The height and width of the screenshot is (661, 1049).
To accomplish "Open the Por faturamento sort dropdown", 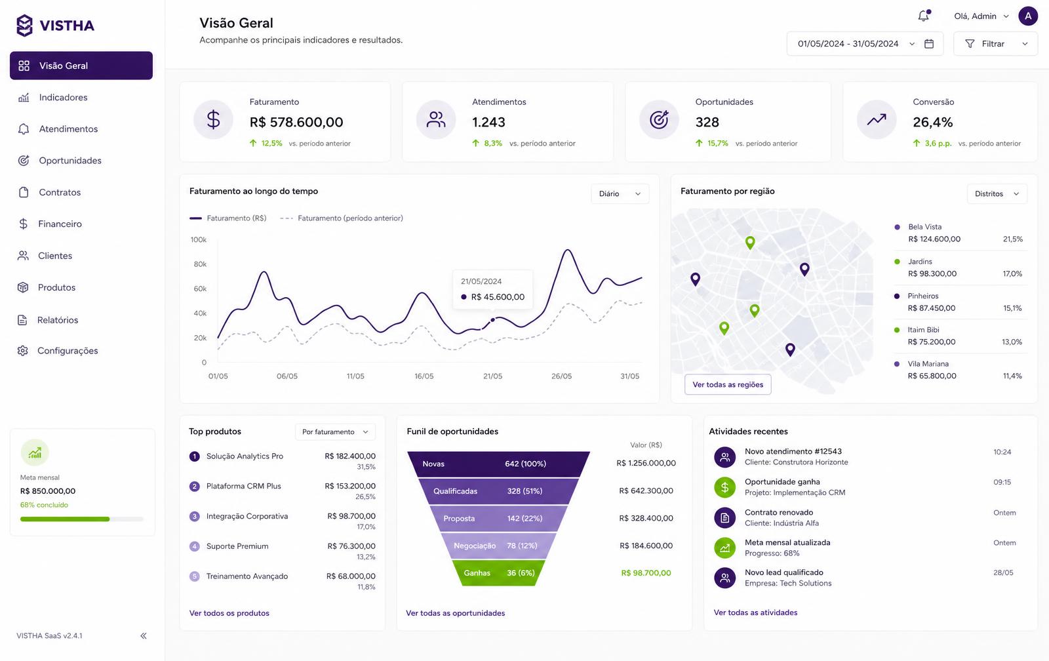I will pyautogui.click(x=336, y=431).
